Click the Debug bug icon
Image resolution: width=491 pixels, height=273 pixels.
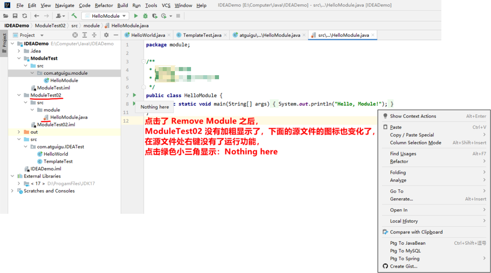[x=145, y=16]
